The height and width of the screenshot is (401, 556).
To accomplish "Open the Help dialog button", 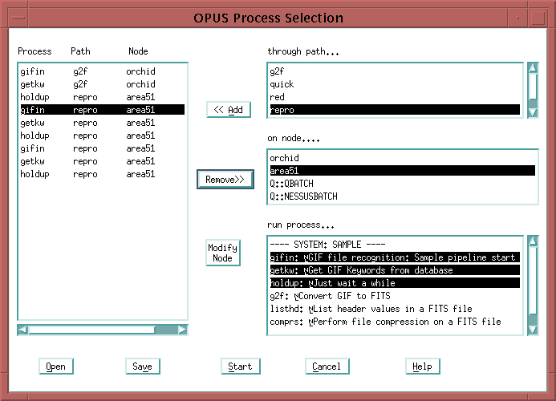I will [422, 367].
